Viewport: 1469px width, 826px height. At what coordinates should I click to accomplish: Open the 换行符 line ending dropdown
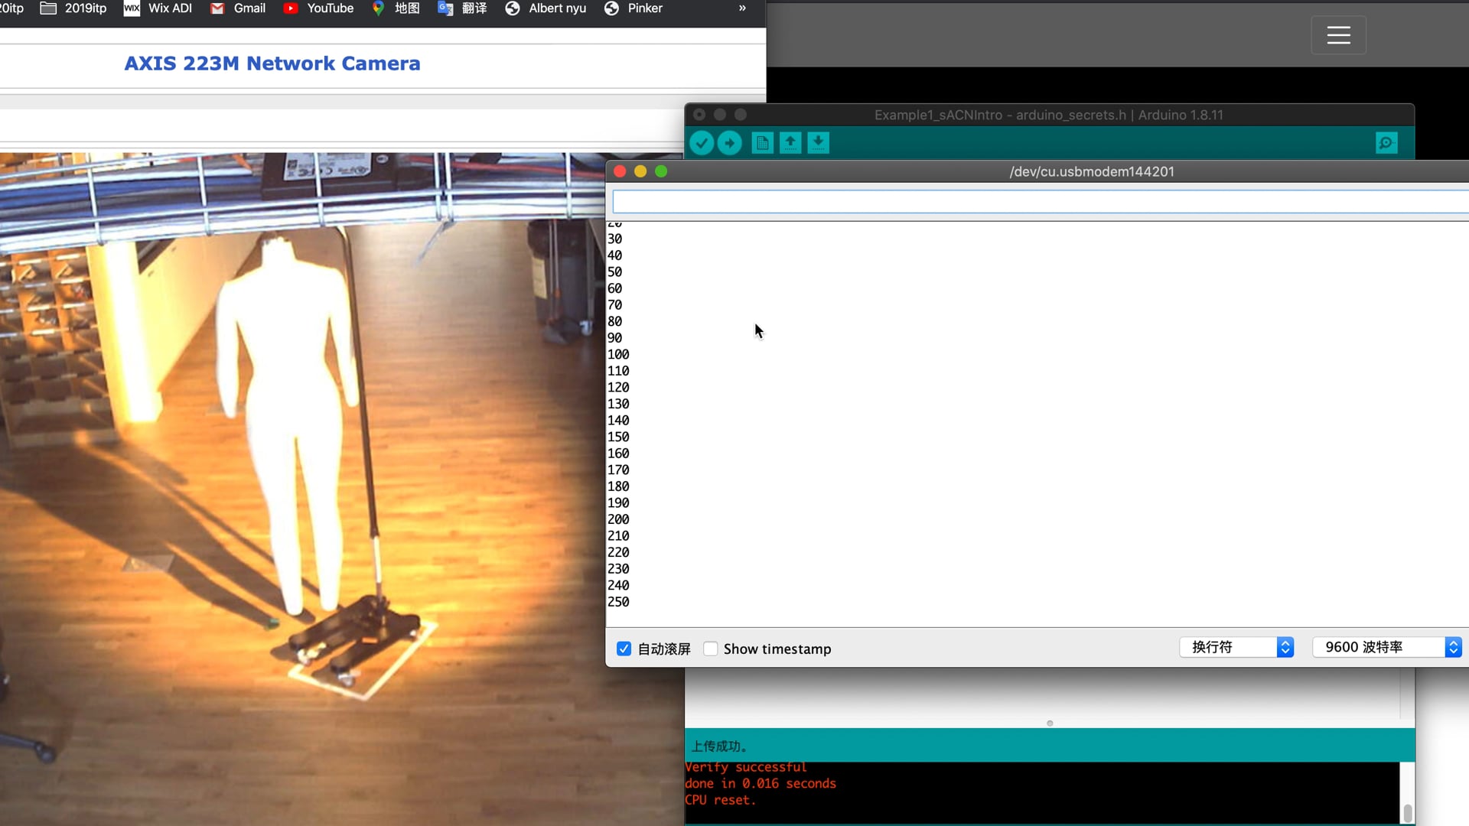1236,647
